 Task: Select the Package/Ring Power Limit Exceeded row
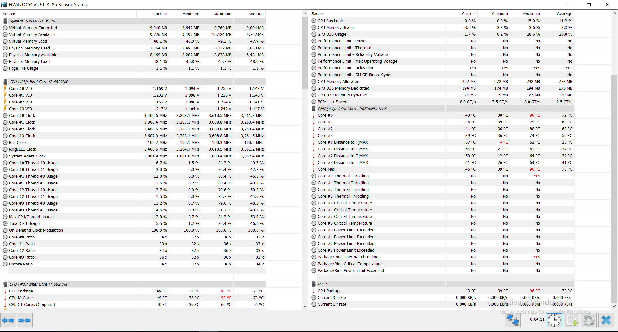click(442, 271)
